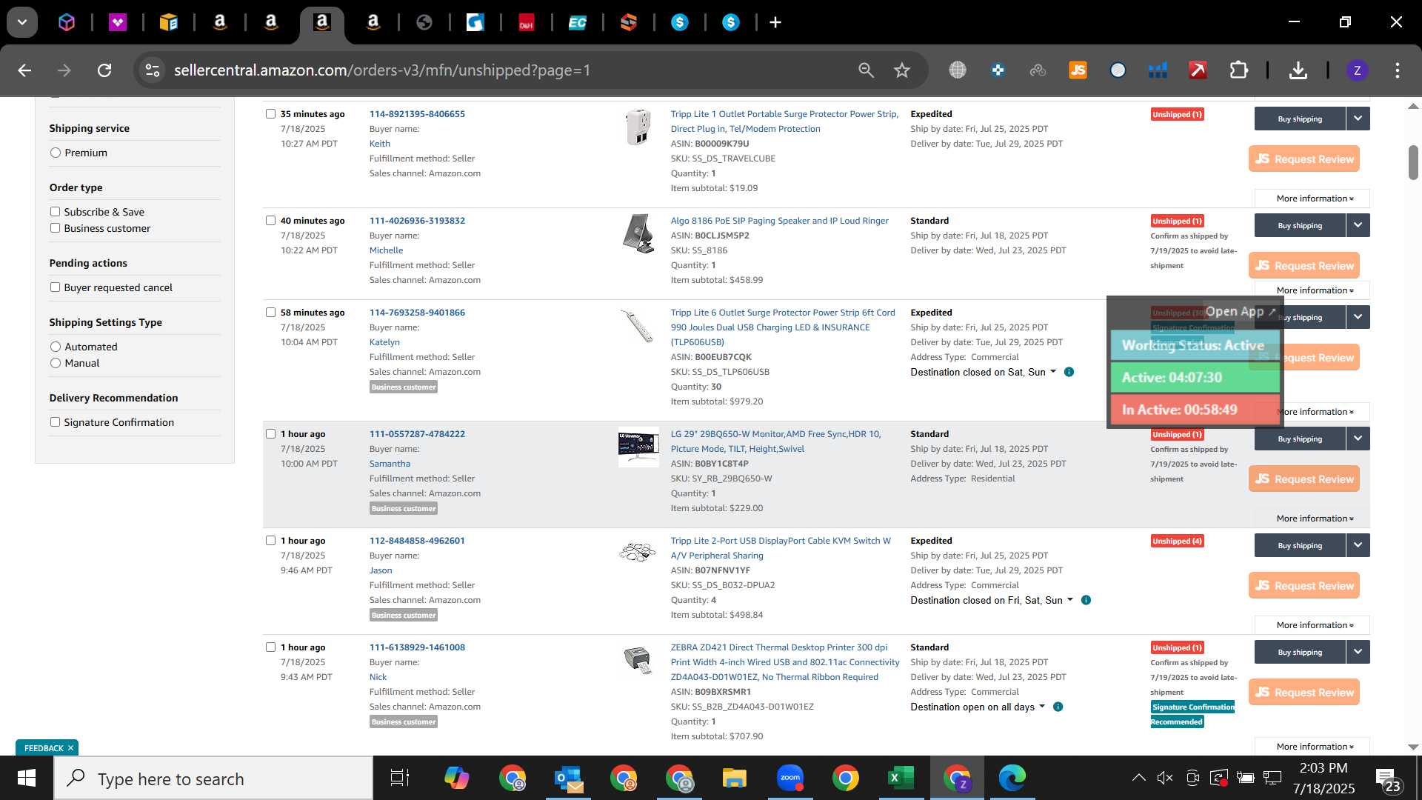Expand Destination closed on Sat, Sun dropdown

(x=983, y=373)
